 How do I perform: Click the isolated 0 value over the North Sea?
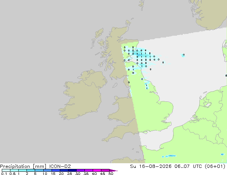[x=184, y=55]
